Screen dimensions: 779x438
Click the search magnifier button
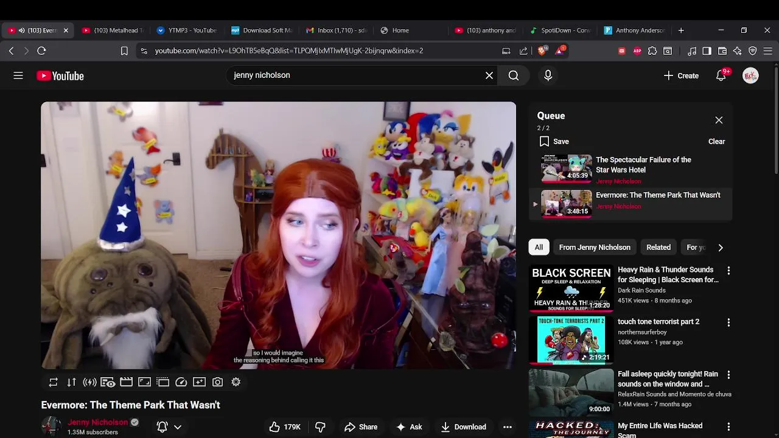(x=514, y=75)
